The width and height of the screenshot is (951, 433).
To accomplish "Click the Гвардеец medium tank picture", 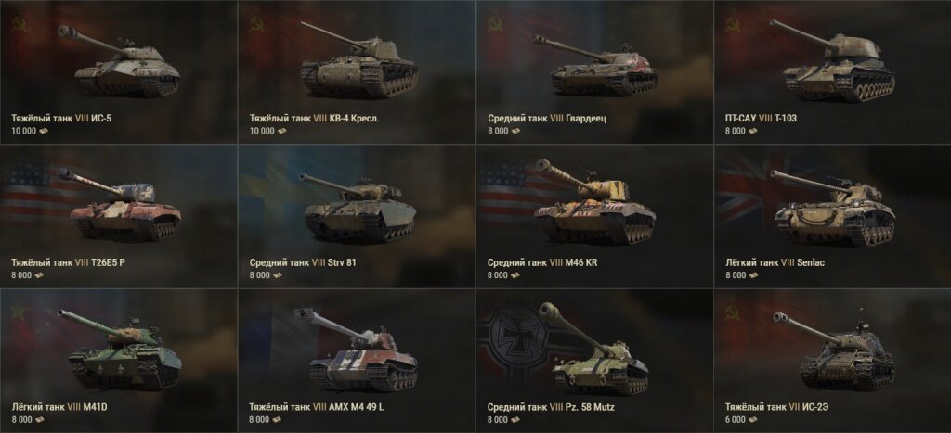I will pyautogui.click(x=595, y=65).
